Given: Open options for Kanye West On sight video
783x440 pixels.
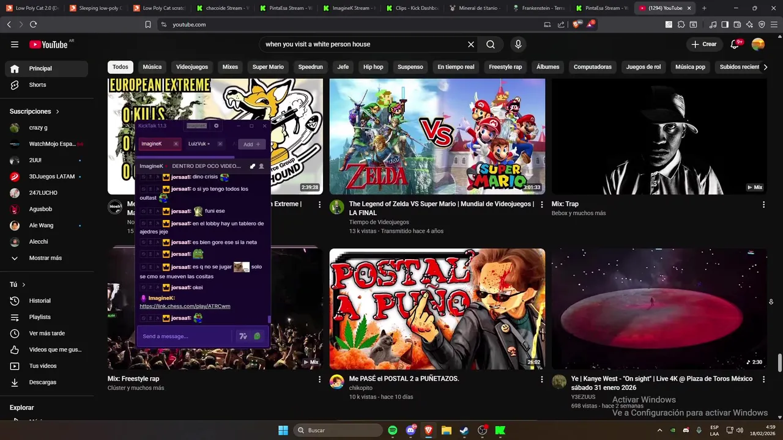Looking at the screenshot, I should pos(763,380).
